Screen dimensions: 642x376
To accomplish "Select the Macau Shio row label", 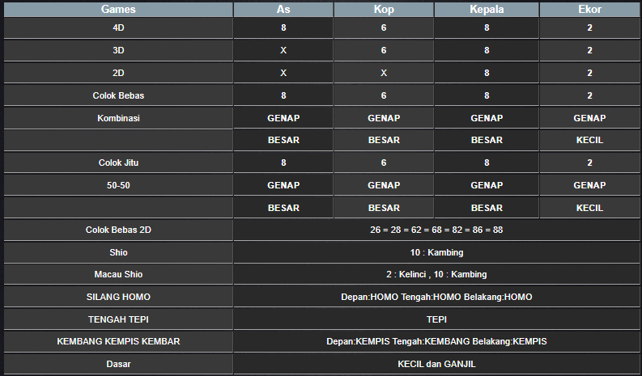I will tap(118, 274).
